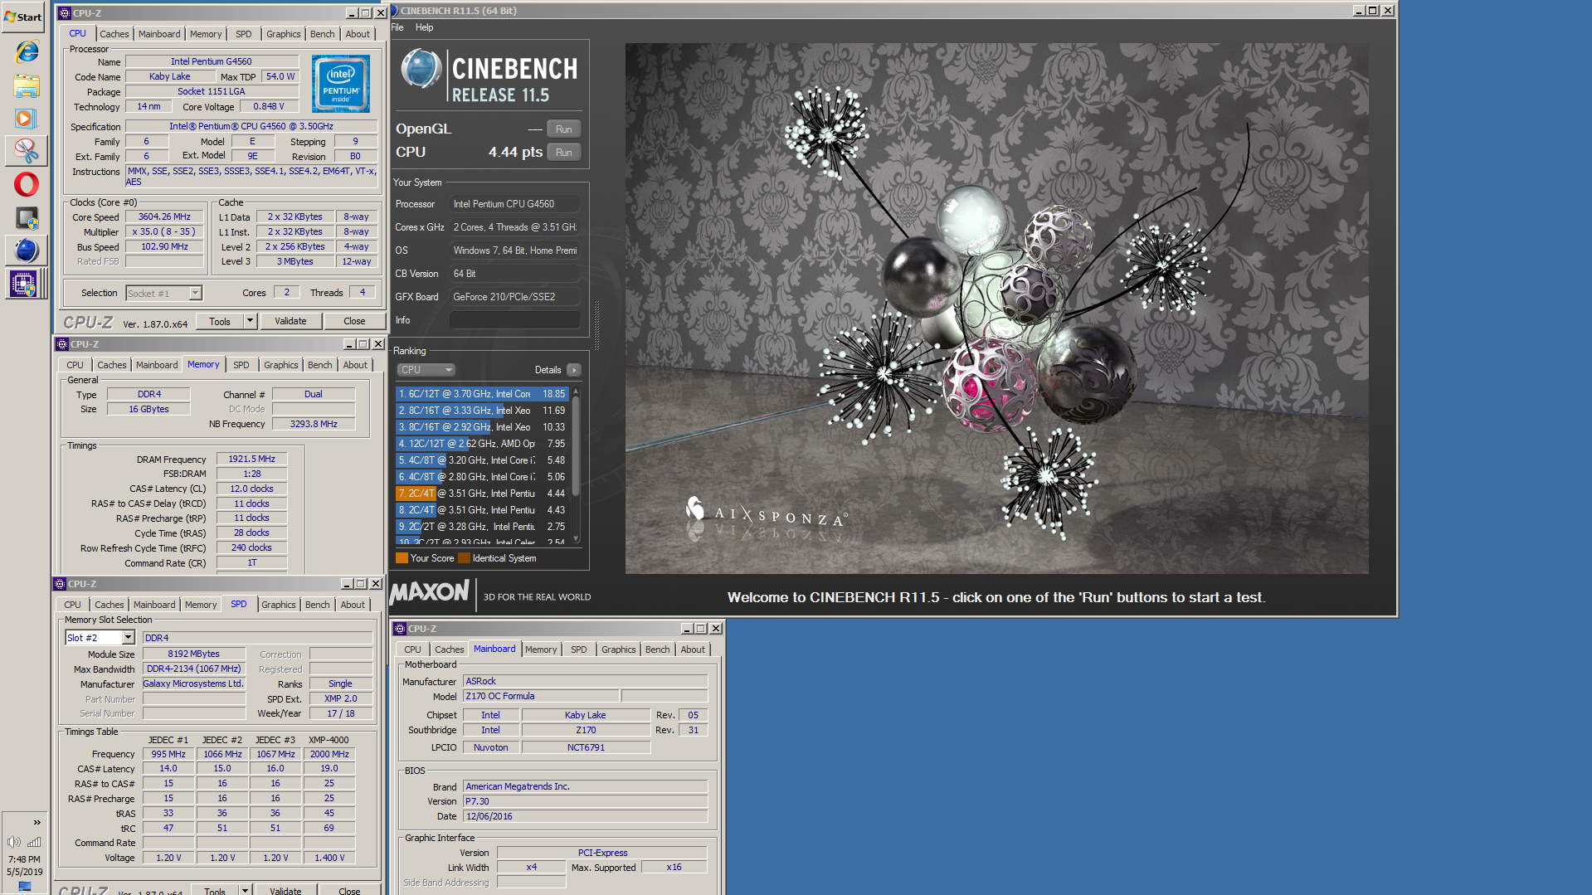
Task: Open the clock showing 7:48 PM
Action: (24, 860)
